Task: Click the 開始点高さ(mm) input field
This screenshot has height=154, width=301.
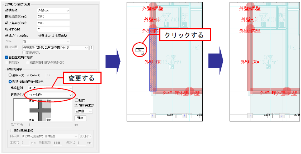Action: click(x=53, y=17)
